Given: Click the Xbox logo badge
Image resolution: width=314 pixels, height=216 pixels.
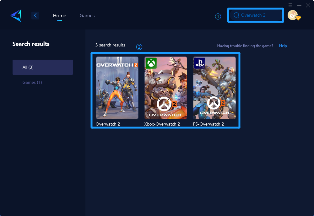Looking at the screenshot, I should 151,63.
